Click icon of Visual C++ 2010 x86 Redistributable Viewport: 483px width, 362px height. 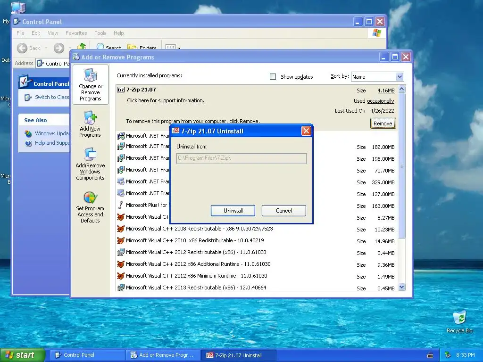pos(121,240)
